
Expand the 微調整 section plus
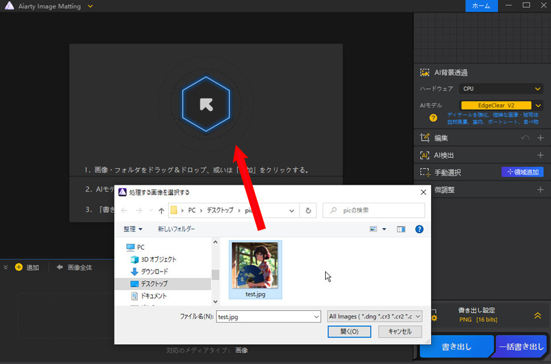point(541,190)
